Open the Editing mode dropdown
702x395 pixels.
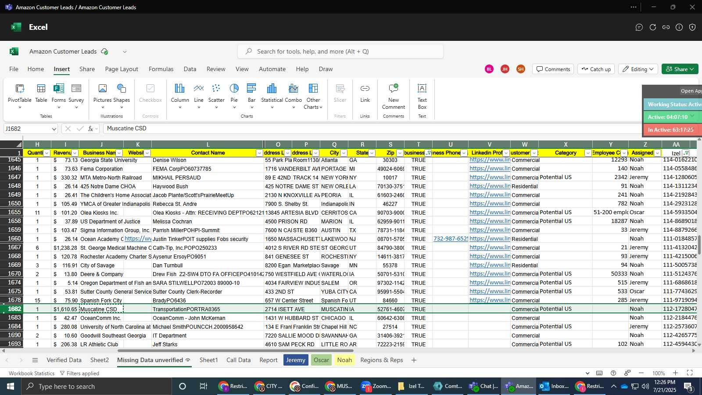(x=638, y=69)
